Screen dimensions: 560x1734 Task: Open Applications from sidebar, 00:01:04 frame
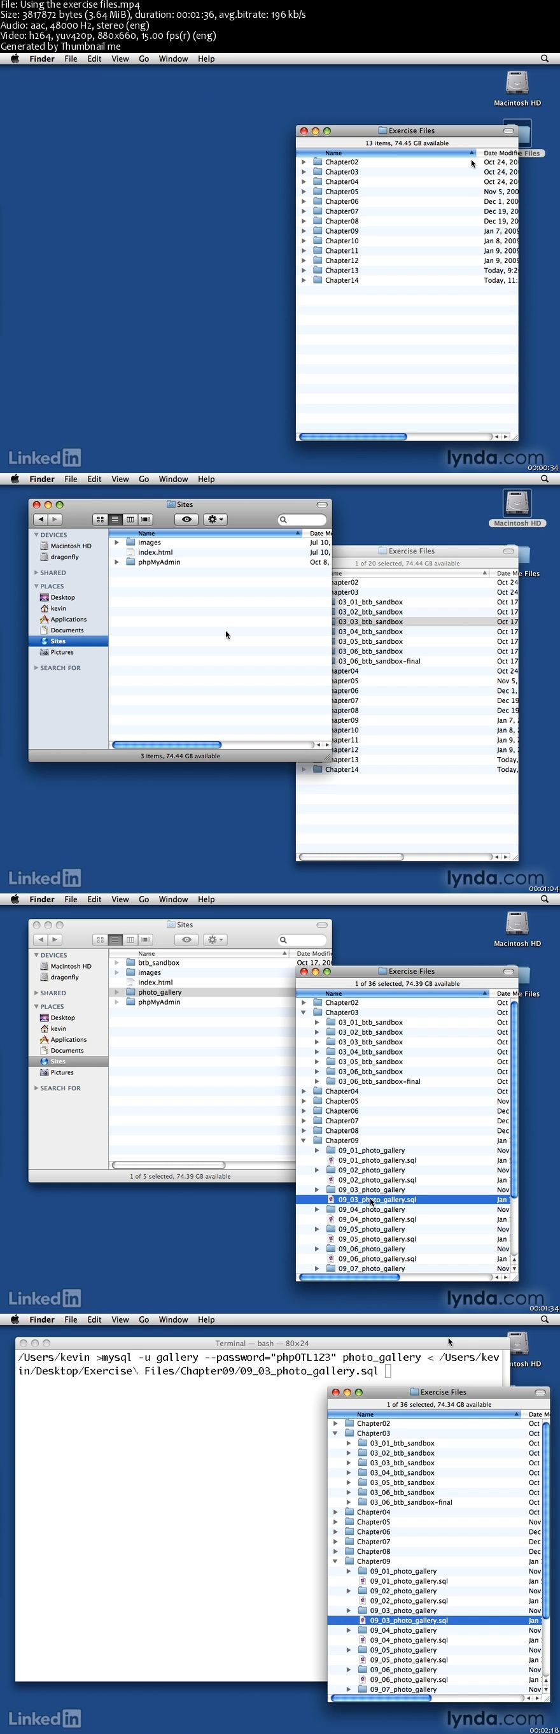68,619
